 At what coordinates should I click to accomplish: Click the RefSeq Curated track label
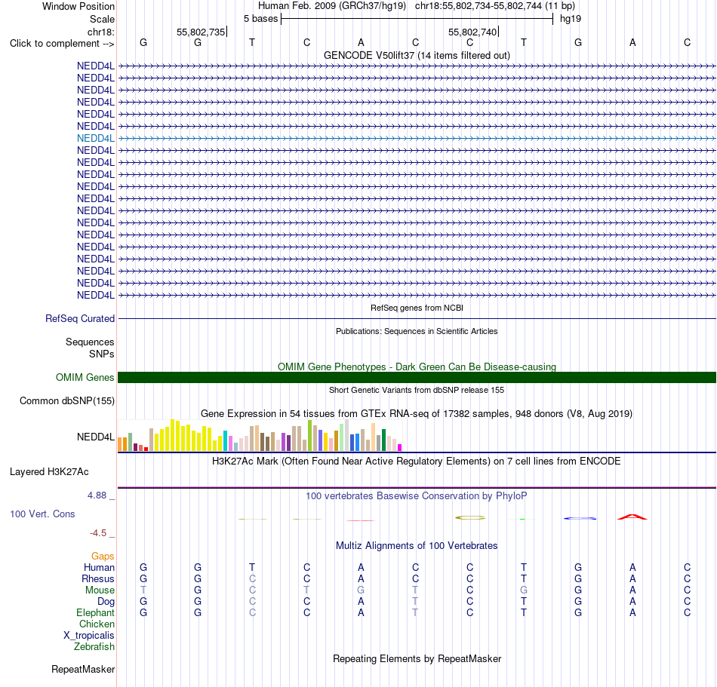point(80,318)
